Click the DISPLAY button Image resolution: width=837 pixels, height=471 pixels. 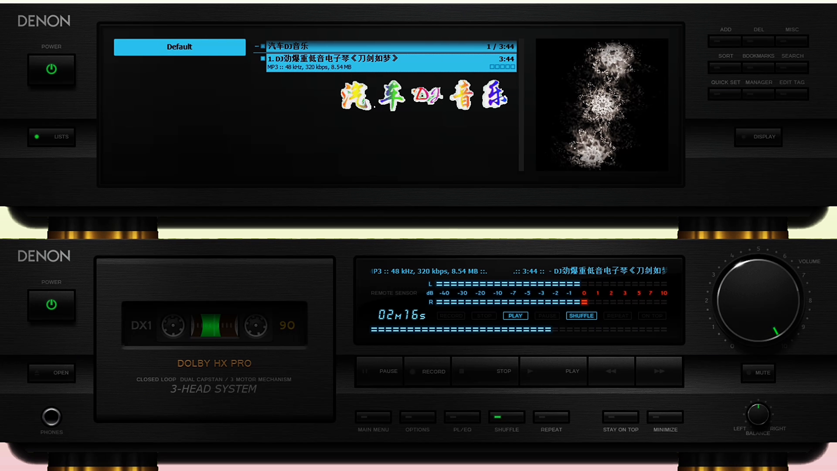[x=759, y=137]
